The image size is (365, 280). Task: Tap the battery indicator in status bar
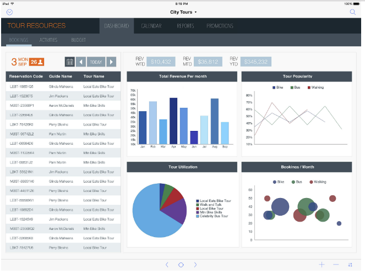point(356,4)
